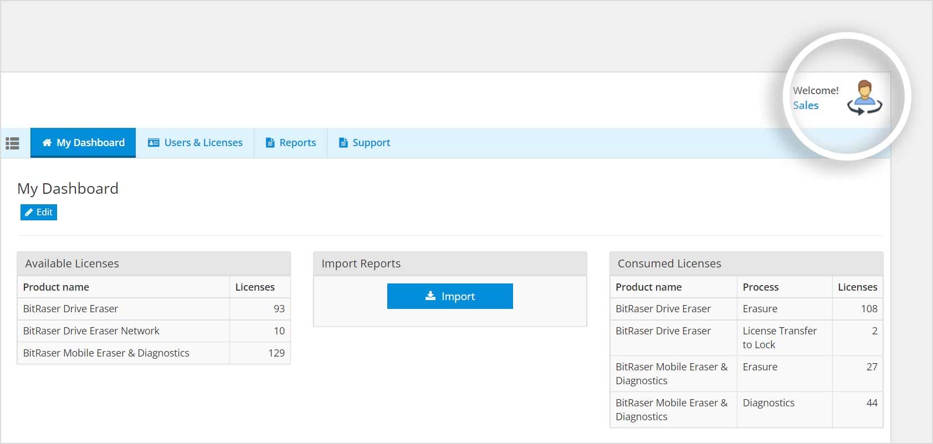Click the consumed count 2

875,331
